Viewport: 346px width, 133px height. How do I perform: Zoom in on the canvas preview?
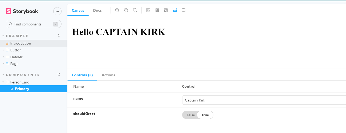click(117, 10)
